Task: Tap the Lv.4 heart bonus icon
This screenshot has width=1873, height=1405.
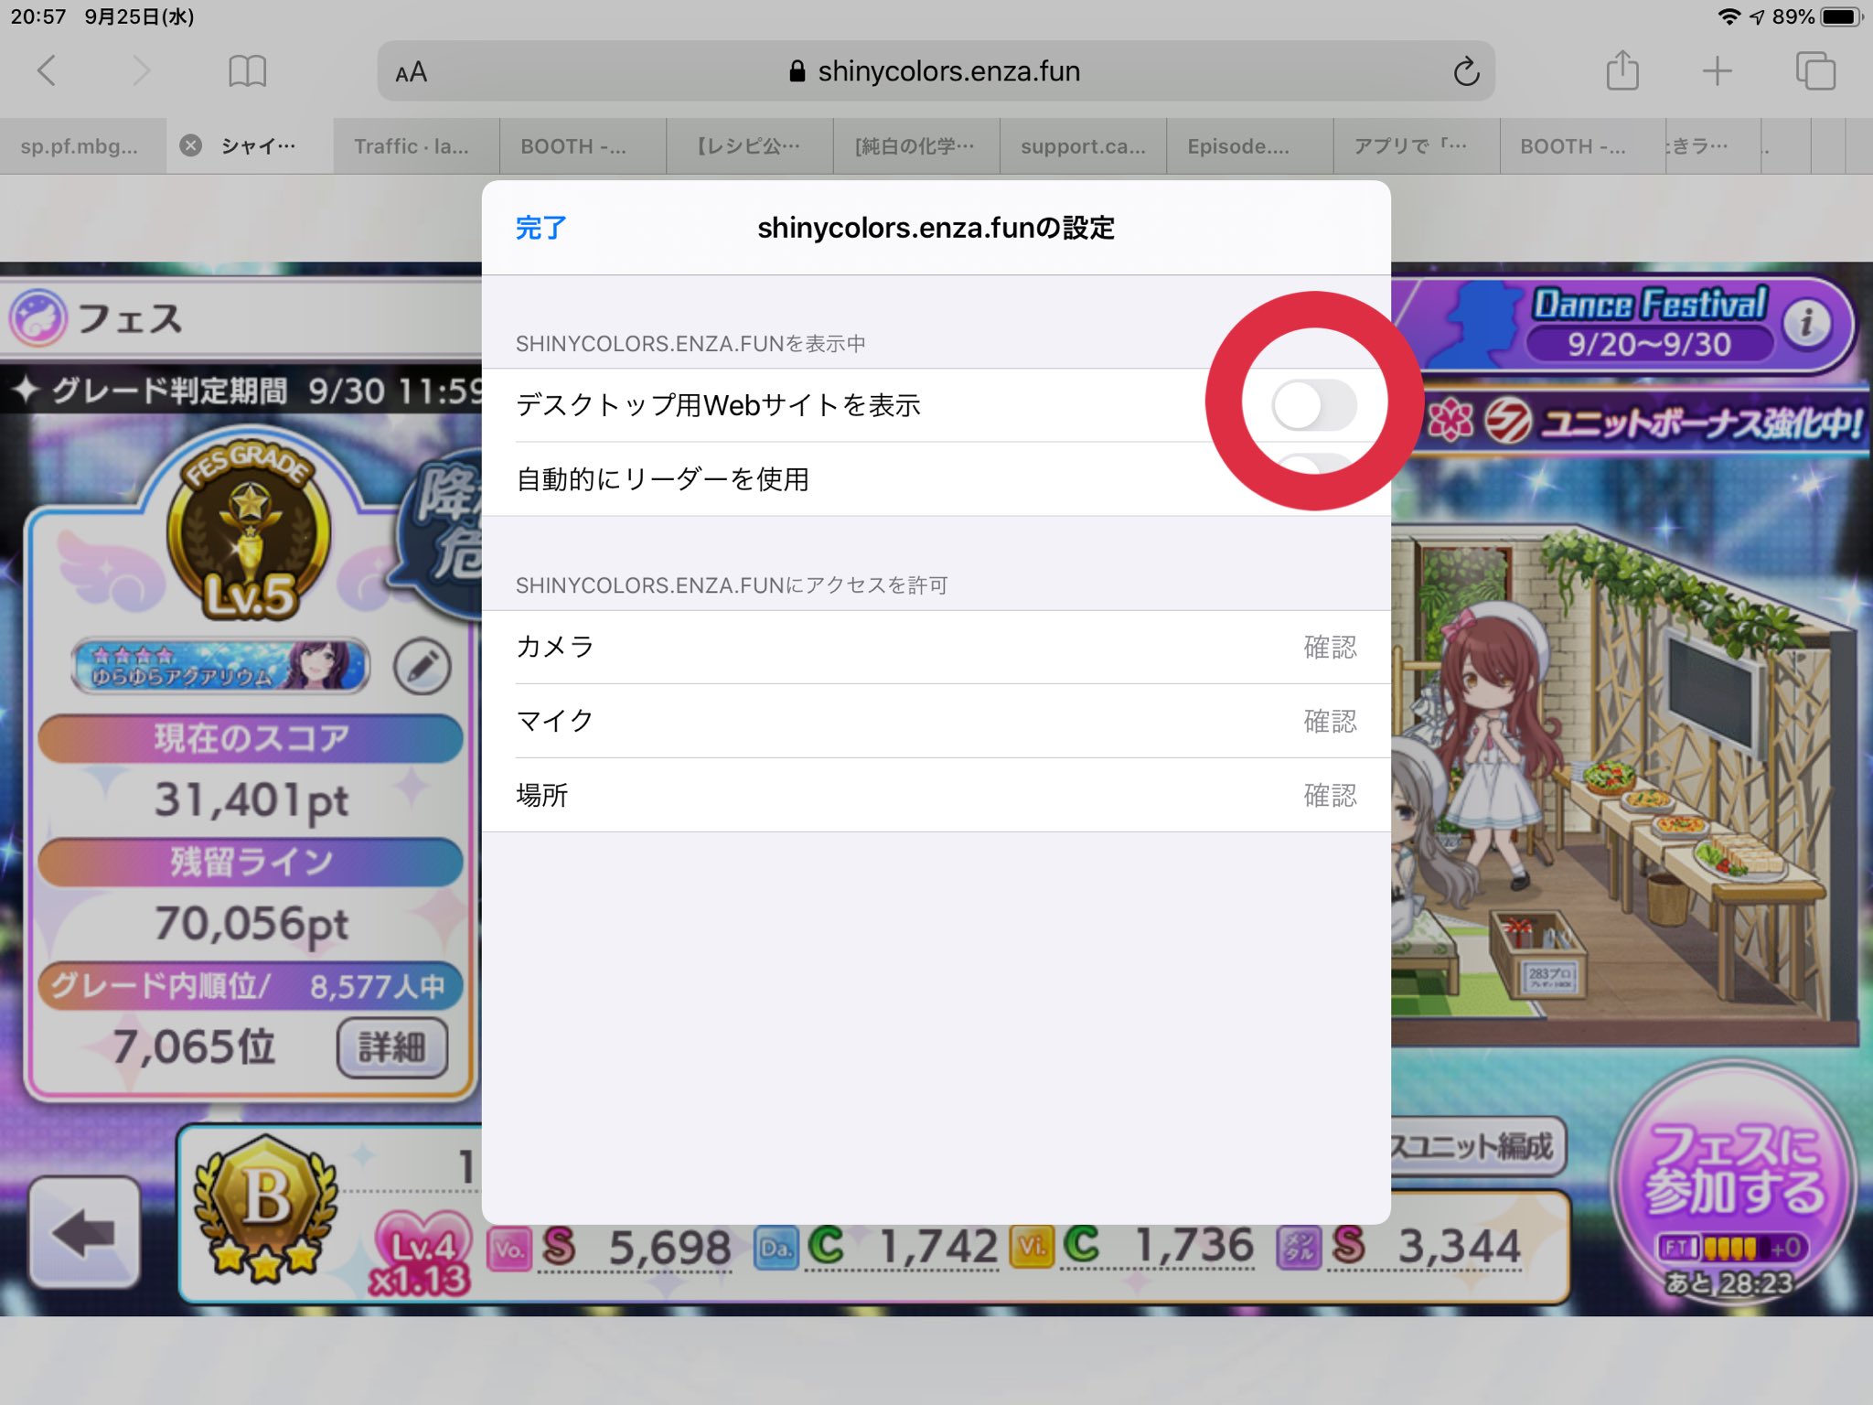Action: click(422, 1251)
